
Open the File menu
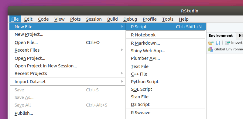click(x=15, y=19)
